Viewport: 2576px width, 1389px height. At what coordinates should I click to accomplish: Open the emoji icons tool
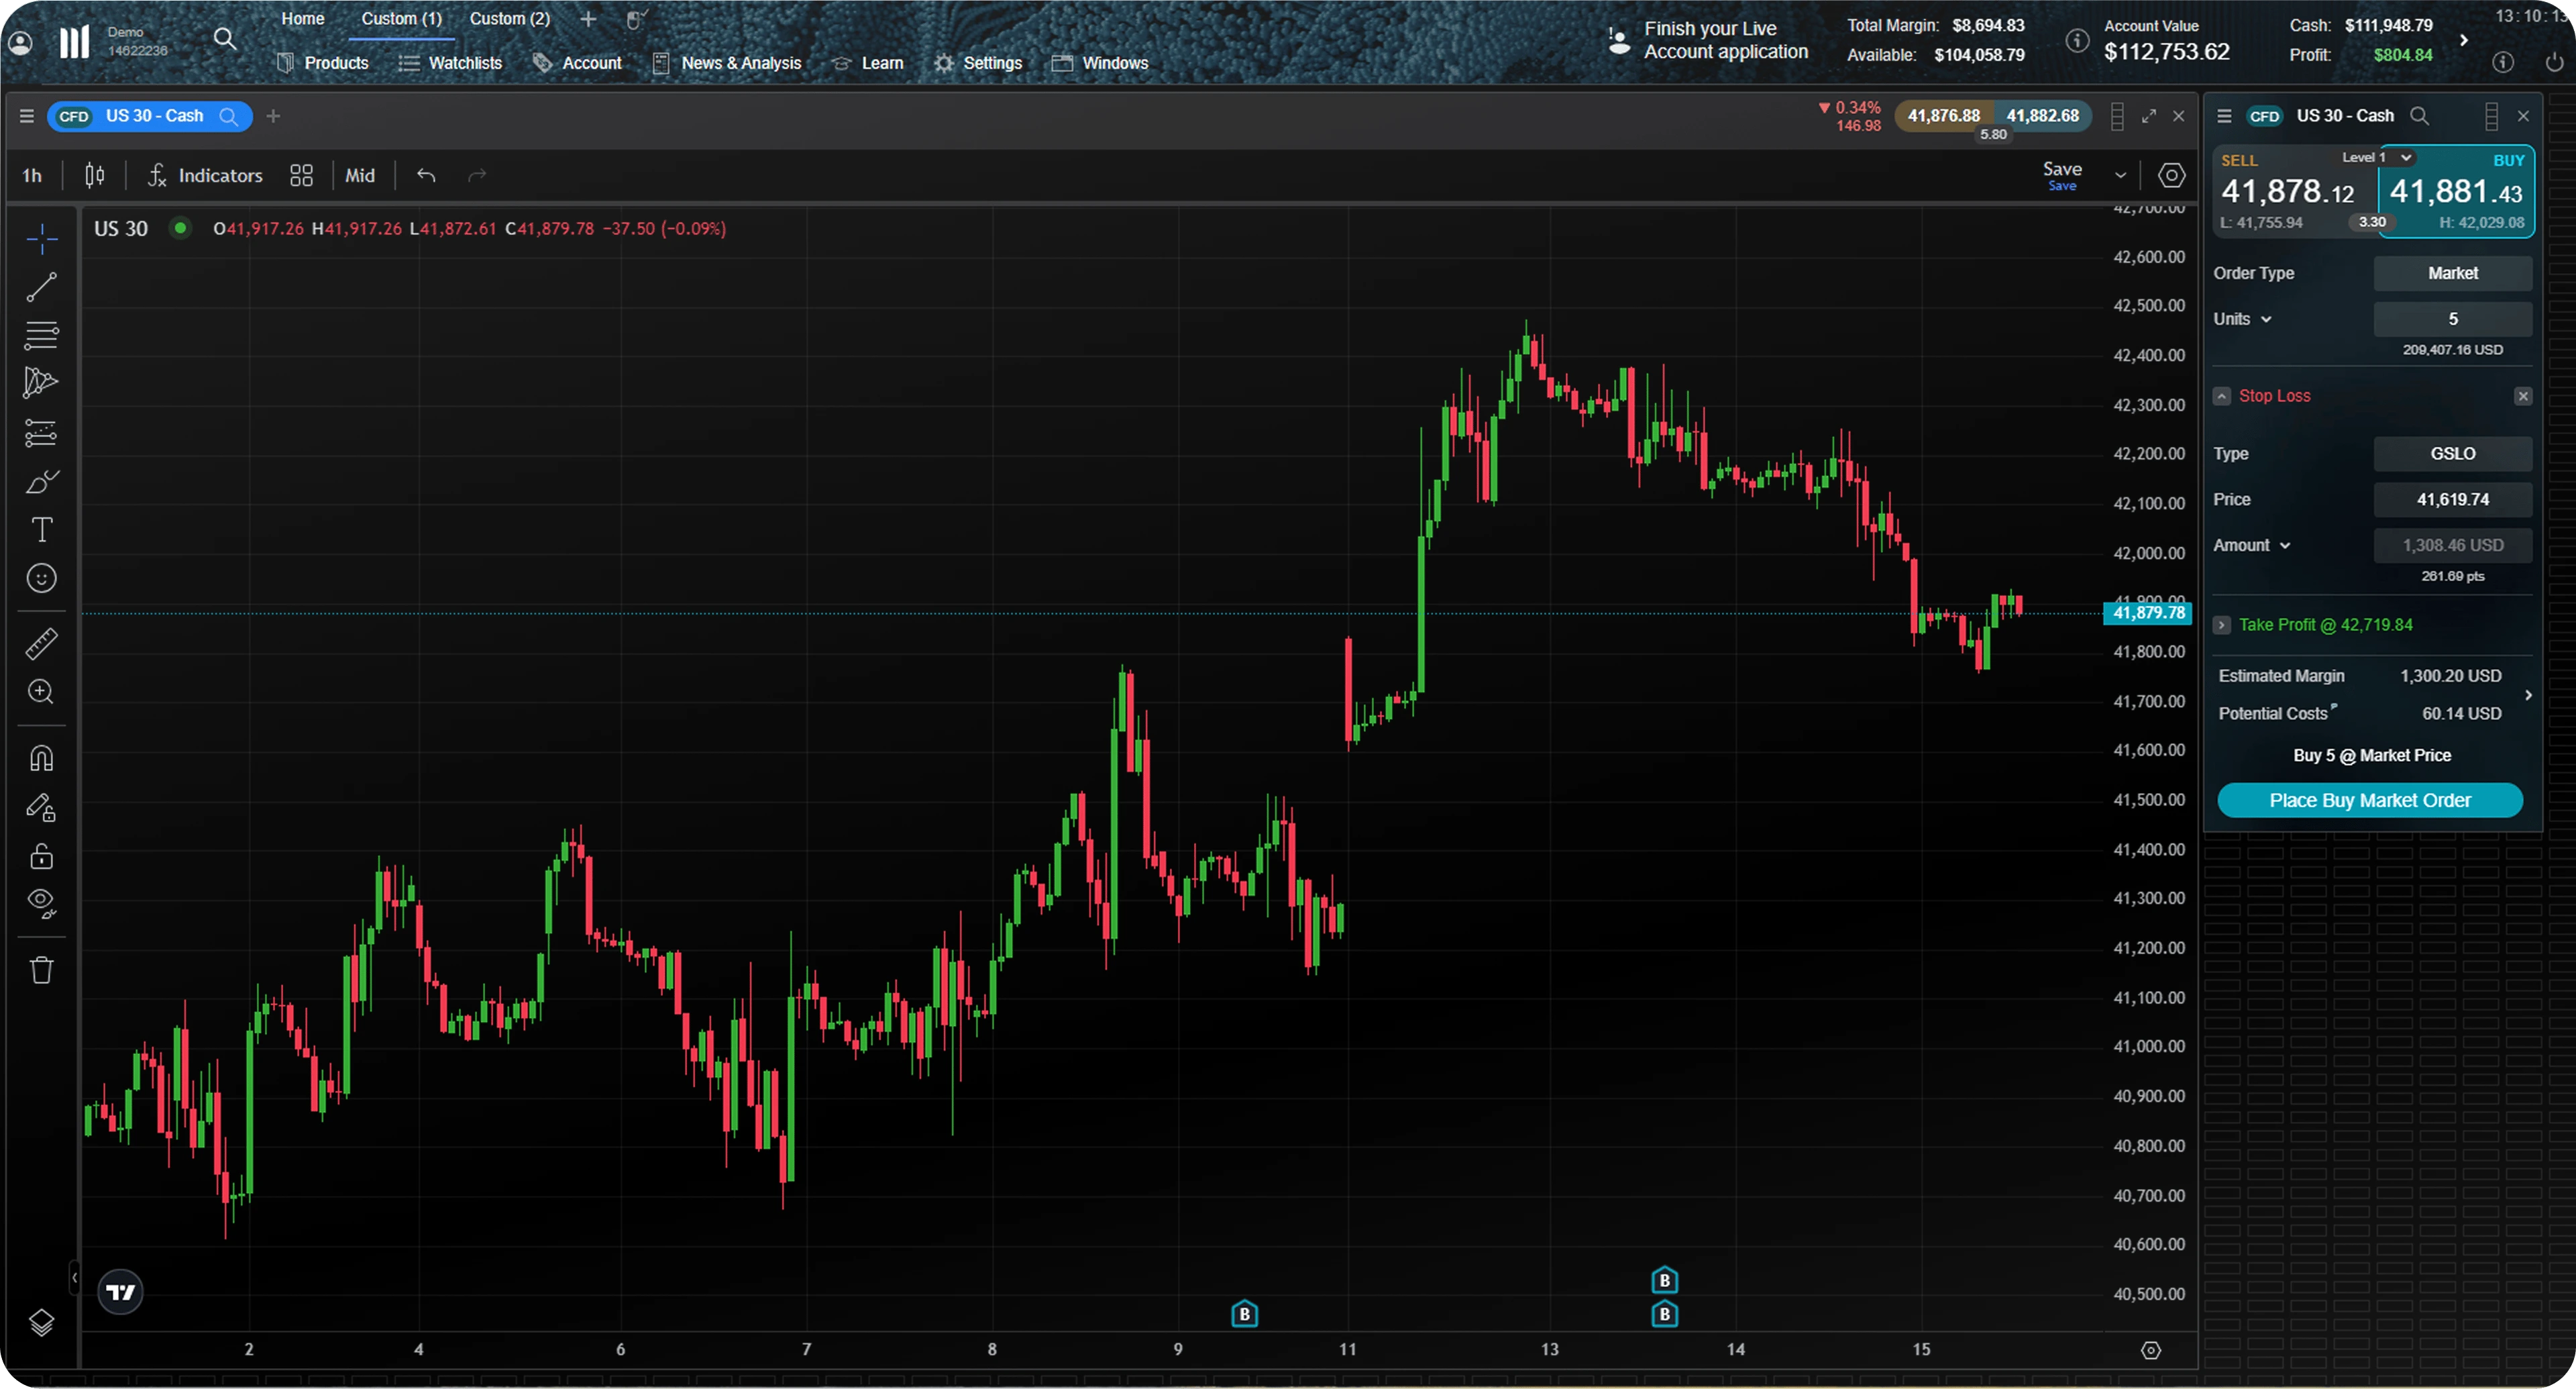tap(41, 578)
